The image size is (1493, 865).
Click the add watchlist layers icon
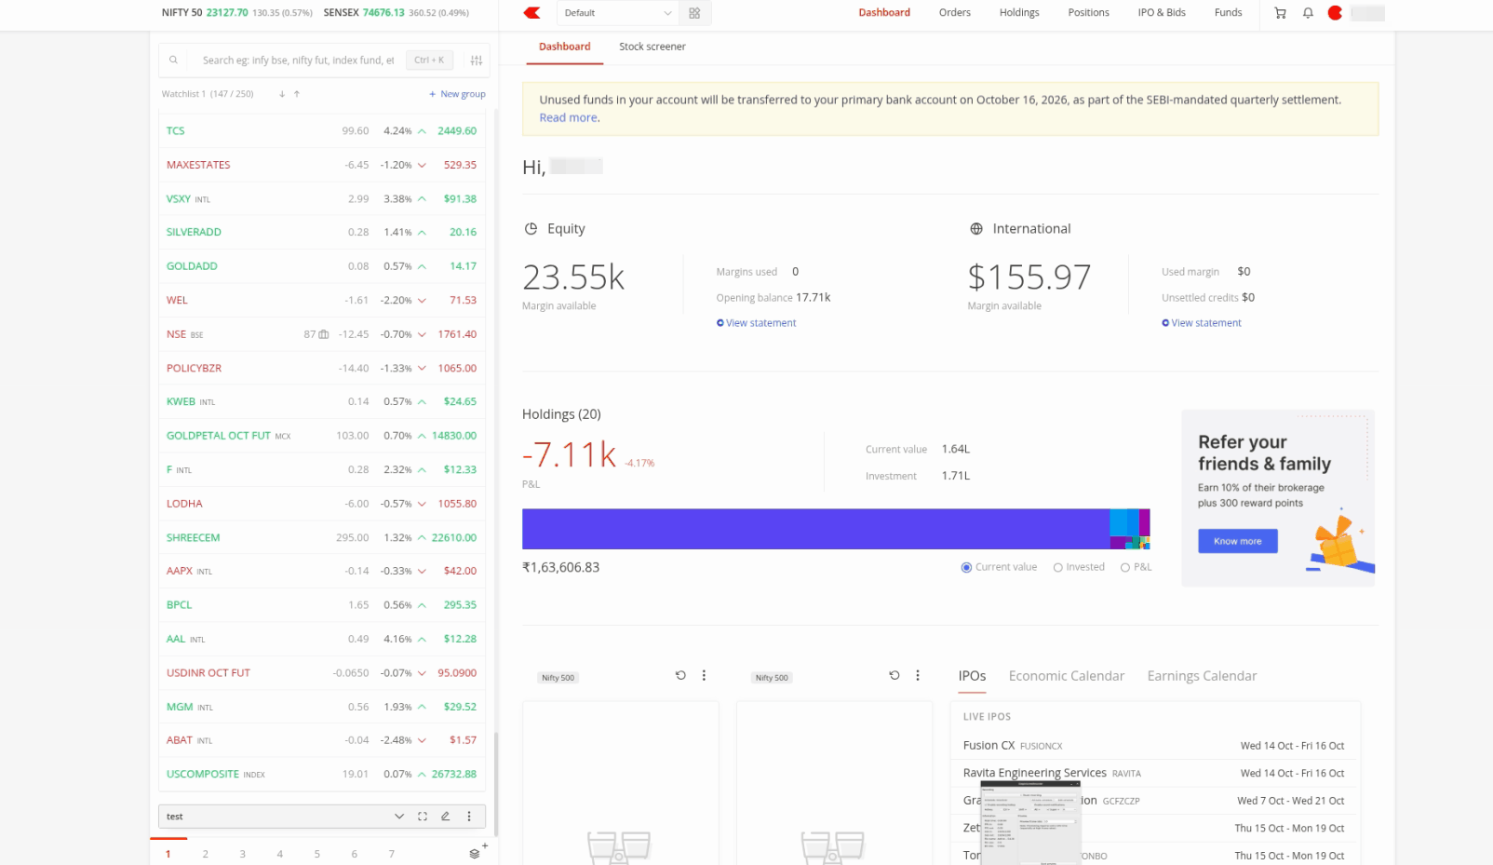tap(475, 854)
